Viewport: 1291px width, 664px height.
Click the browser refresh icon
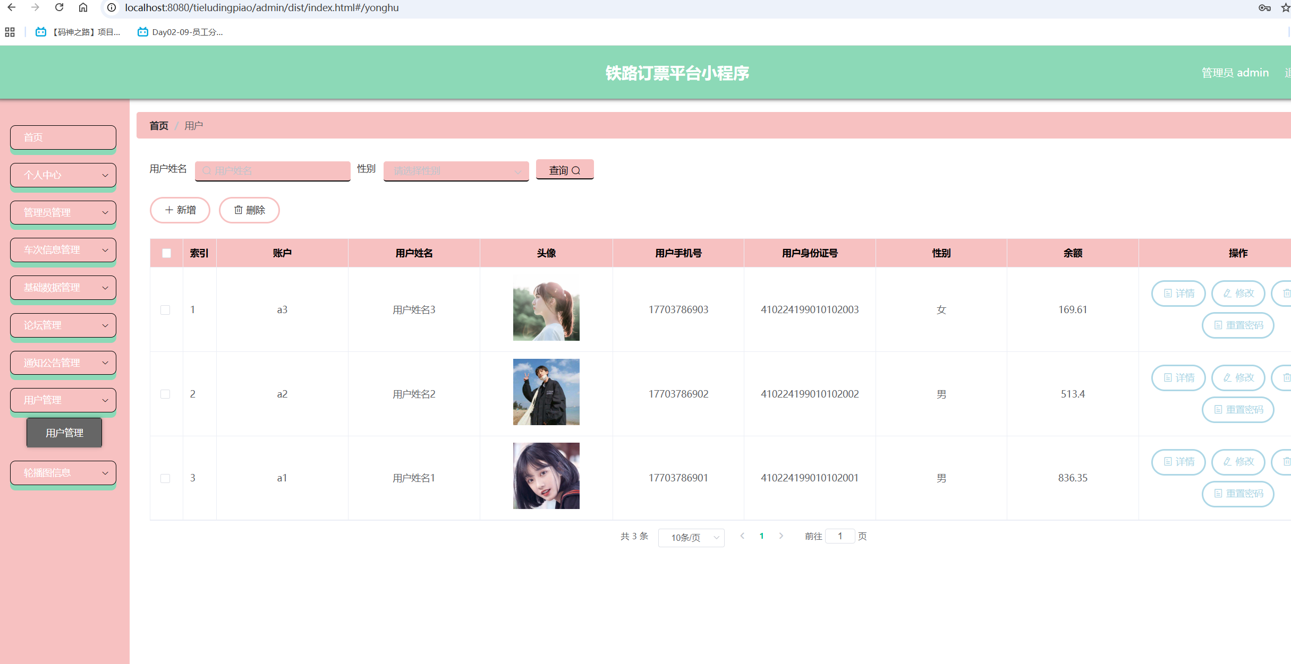pyautogui.click(x=59, y=7)
